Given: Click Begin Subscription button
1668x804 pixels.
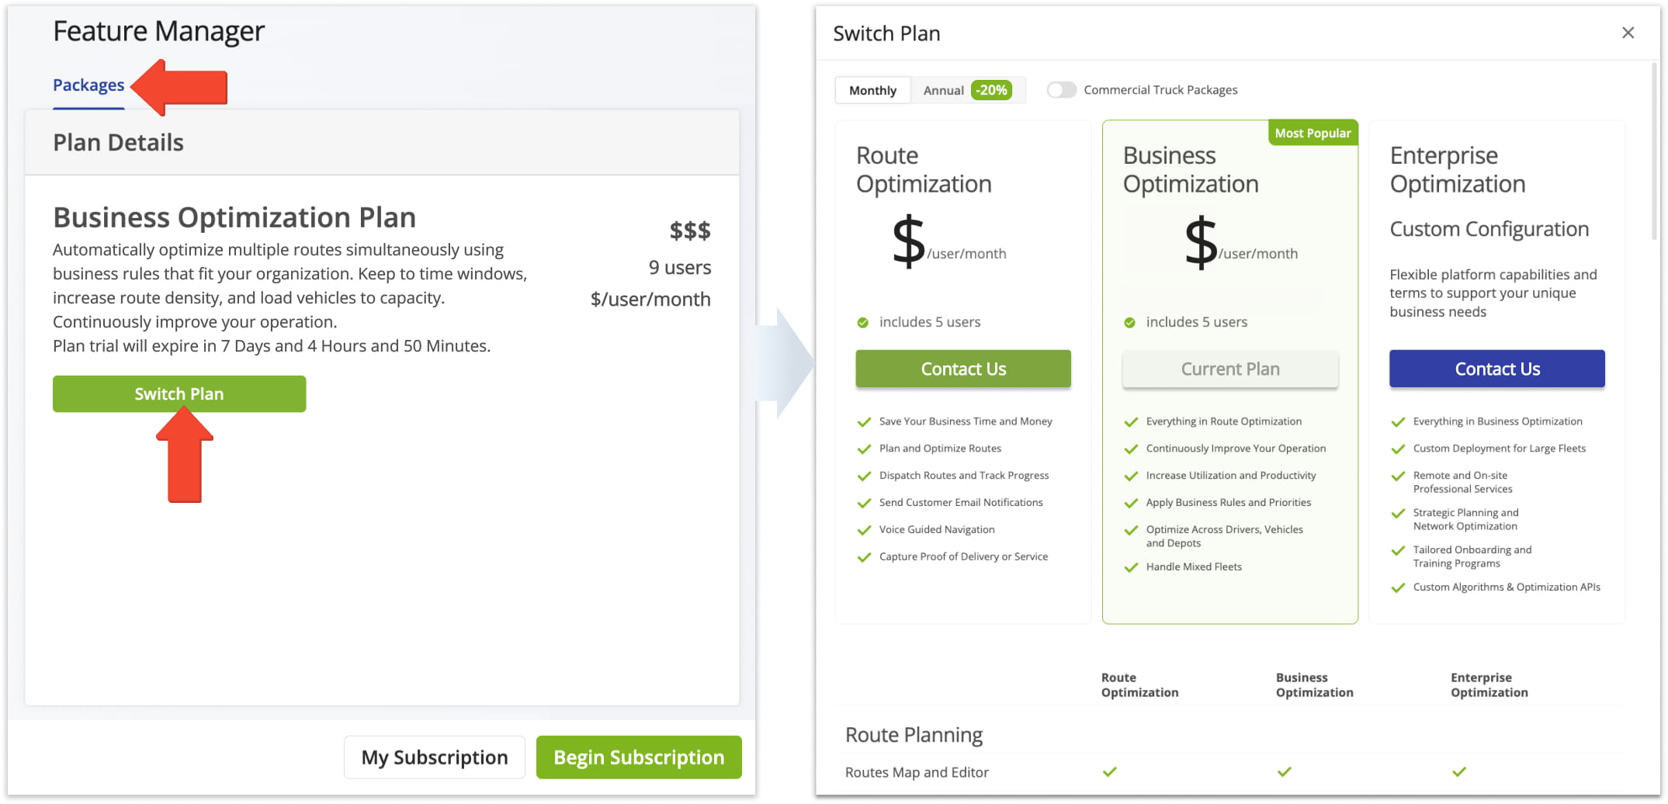Looking at the screenshot, I should (x=639, y=757).
